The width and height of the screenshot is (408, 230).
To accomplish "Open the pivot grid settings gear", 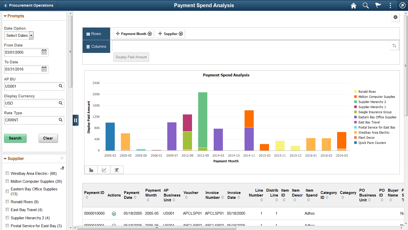I will coord(396,17).
